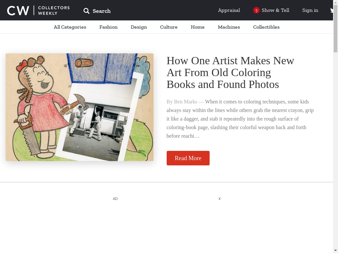The image size is (338, 253).
Task: Click the scrollbar up arrow
Action: [x=335, y=2]
